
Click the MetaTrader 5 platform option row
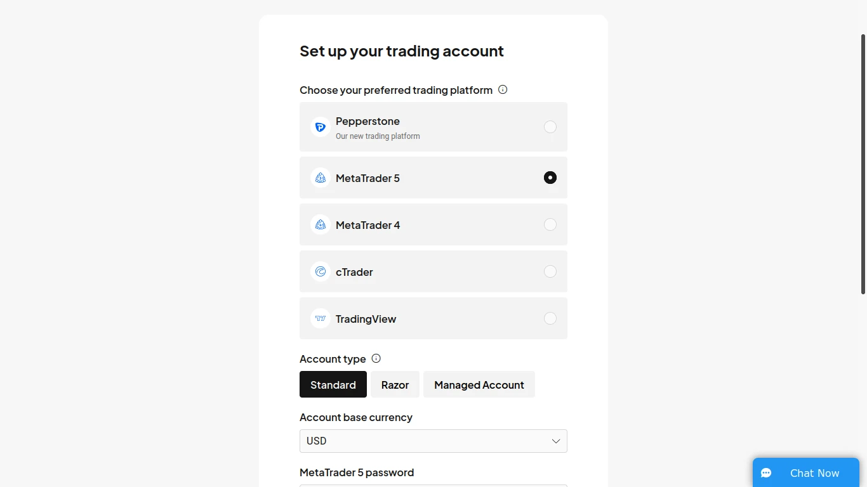433,178
